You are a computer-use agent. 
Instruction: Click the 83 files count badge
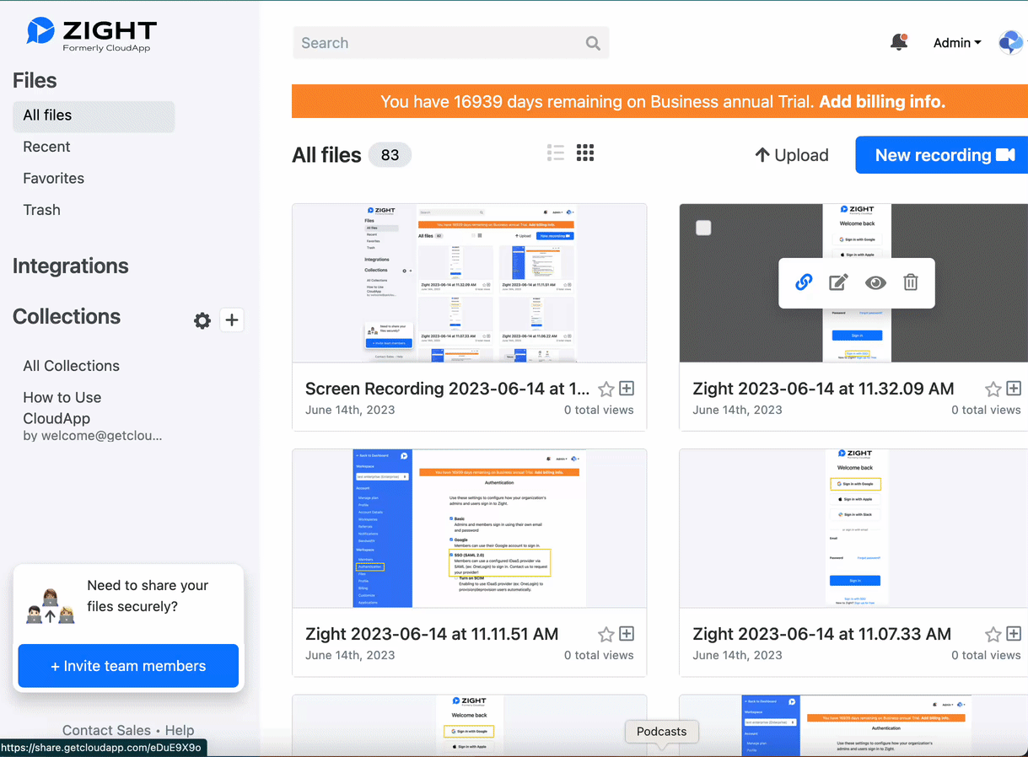[390, 155]
